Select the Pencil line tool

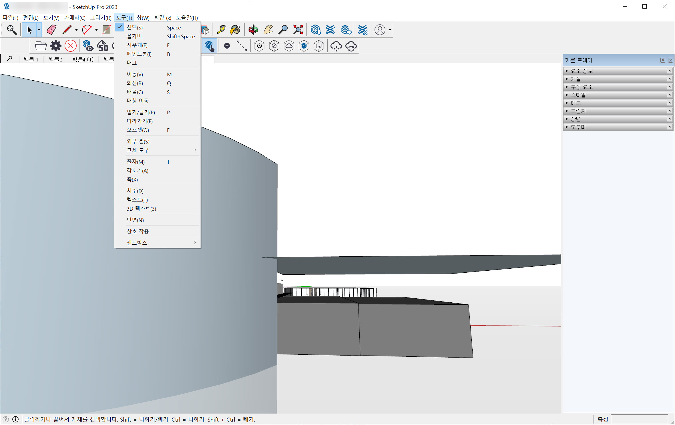click(66, 30)
